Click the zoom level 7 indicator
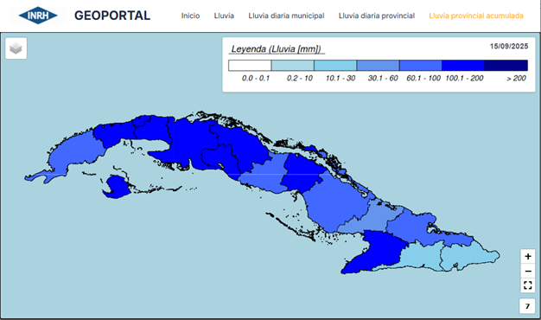This screenshot has height=320, width=541. coord(527,306)
